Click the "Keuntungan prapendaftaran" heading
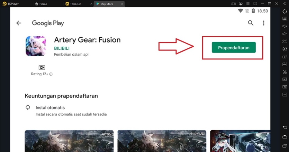The image size is (289, 152). coord(61,96)
